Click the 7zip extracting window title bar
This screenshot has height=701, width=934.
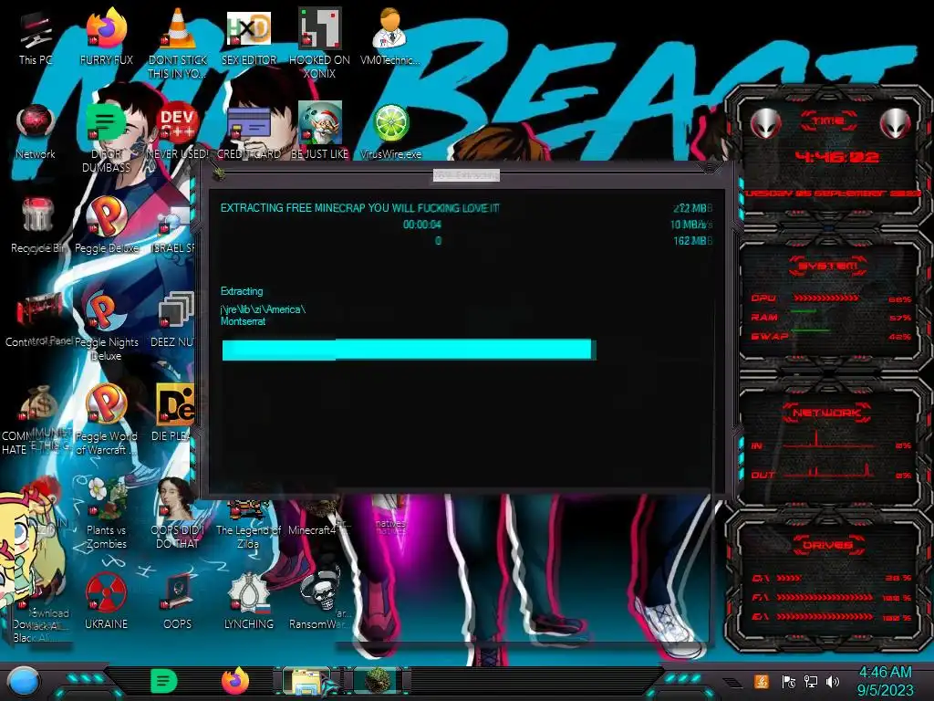(x=466, y=174)
